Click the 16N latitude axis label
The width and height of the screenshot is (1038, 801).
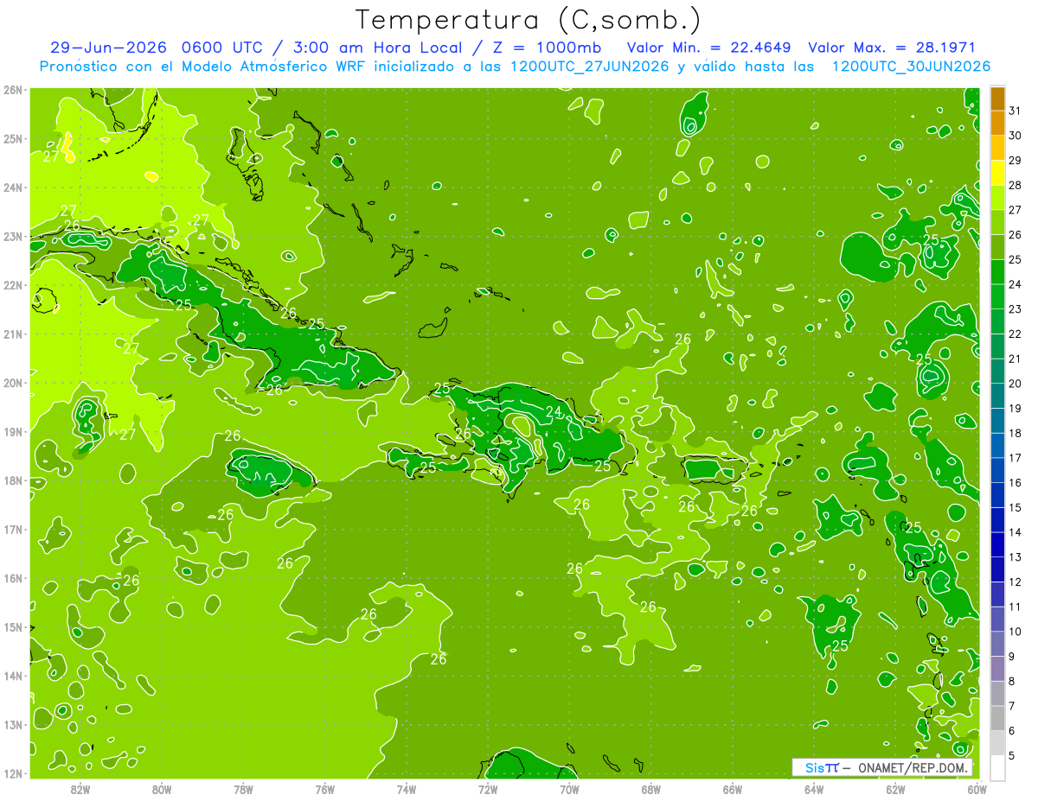coord(13,578)
